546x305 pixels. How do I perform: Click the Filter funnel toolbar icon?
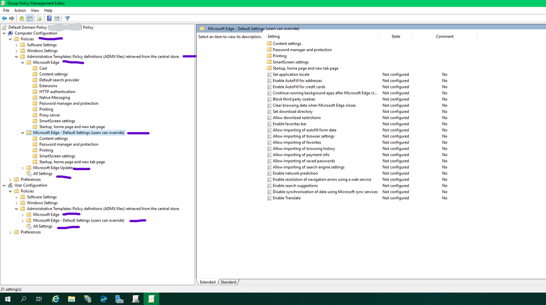[x=67, y=19]
